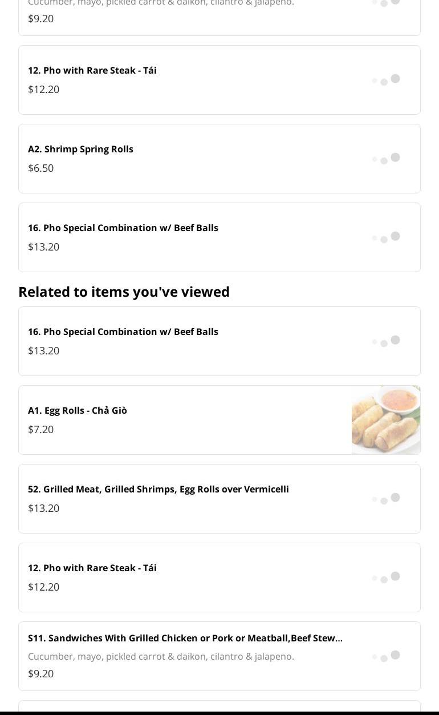Click loading image icon beside S11 Sandwiches title
This screenshot has height=715, width=439.
[x=386, y=656]
